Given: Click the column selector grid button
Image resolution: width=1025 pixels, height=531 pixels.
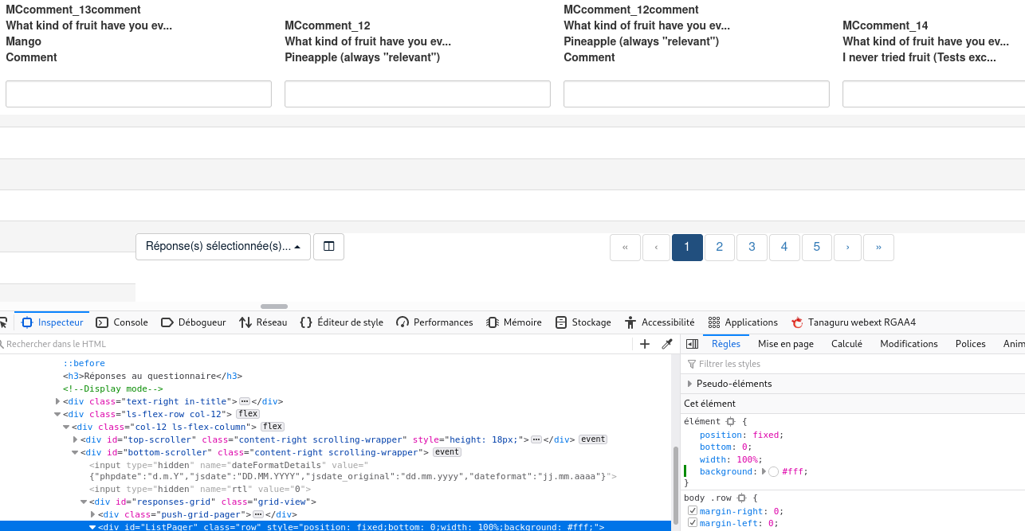Looking at the screenshot, I should tap(328, 247).
